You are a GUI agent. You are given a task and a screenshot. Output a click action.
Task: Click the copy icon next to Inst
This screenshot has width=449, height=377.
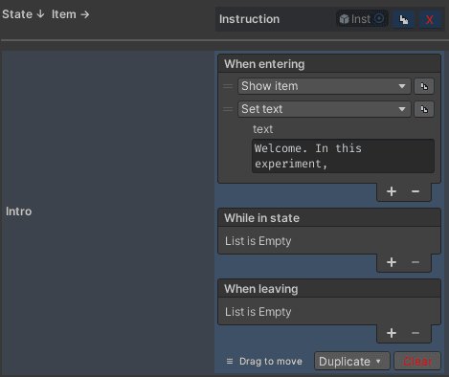404,19
